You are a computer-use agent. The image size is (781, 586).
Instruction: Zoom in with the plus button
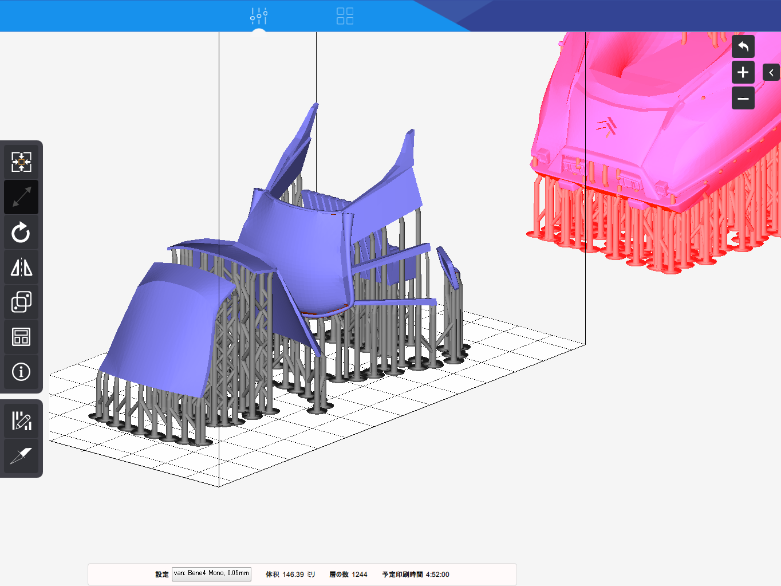coord(743,72)
